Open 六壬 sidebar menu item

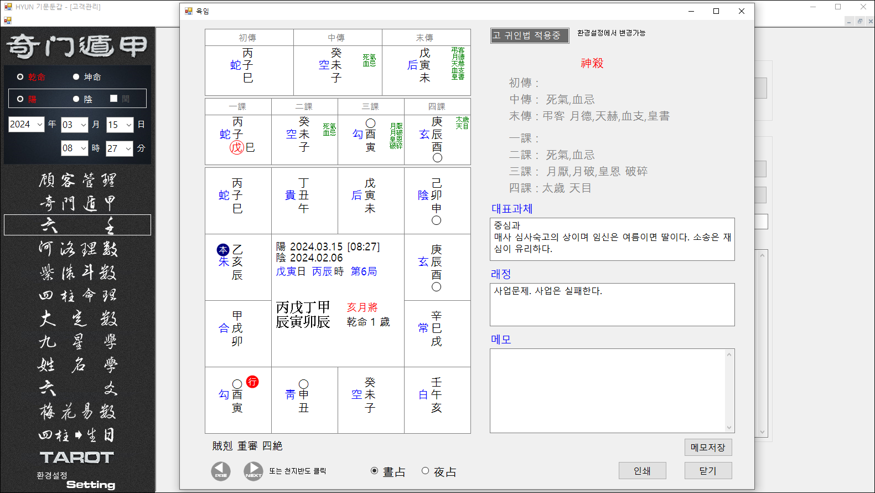click(77, 225)
